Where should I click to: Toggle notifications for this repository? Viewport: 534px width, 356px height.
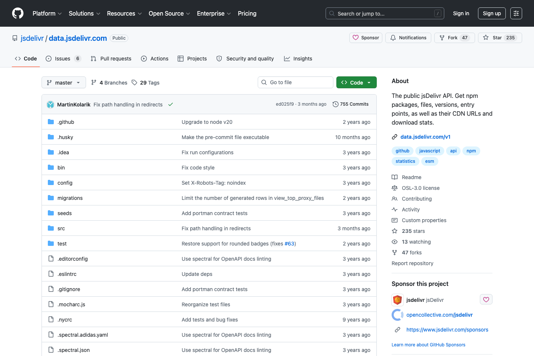[408, 37]
